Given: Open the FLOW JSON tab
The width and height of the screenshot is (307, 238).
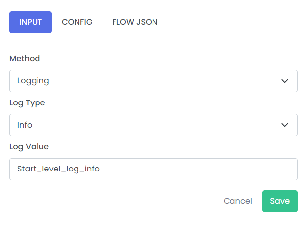Looking at the screenshot, I should 135,22.
